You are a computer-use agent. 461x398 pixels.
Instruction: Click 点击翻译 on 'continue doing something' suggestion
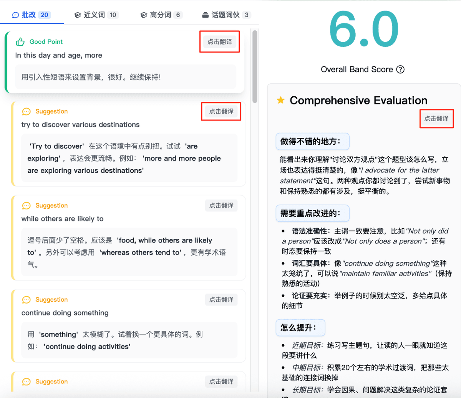pyautogui.click(x=221, y=299)
